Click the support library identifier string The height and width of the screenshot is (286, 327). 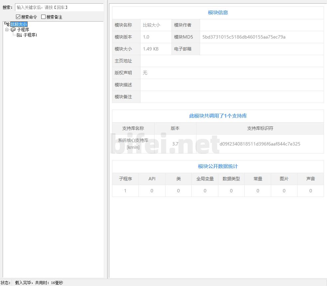[260, 144]
